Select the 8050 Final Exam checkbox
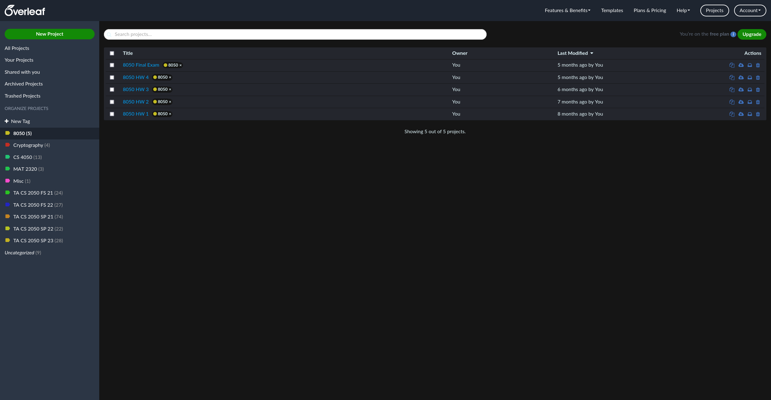771x400 pixels. [x=112, y=65]
